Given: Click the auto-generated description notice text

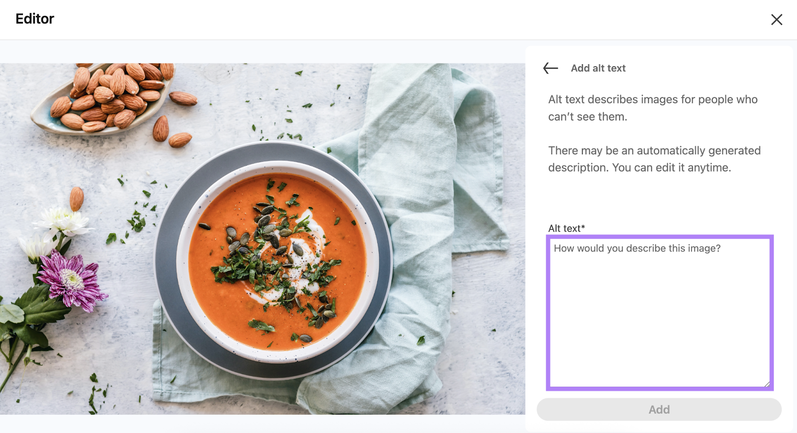Looking at the screenshot, I should [654, 159].
